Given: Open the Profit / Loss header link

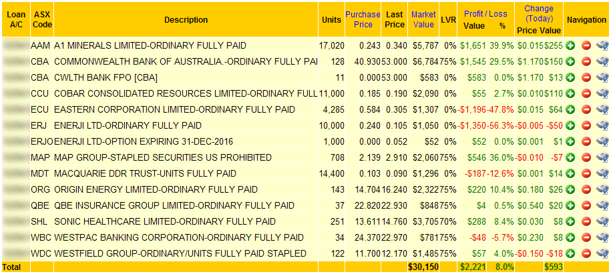Looking at the screenshot, I should 485,14.
